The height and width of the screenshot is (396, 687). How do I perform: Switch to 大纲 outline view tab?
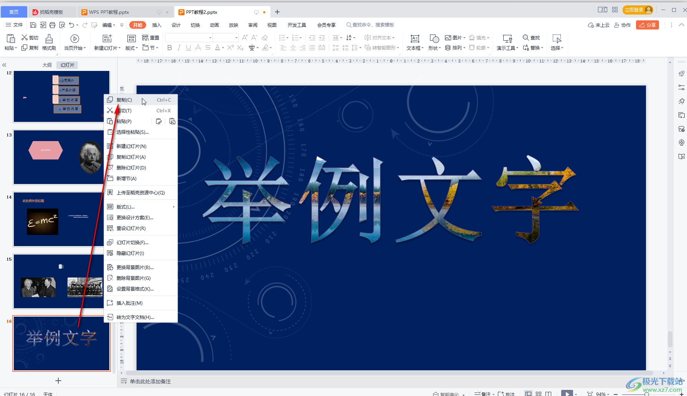47,65
